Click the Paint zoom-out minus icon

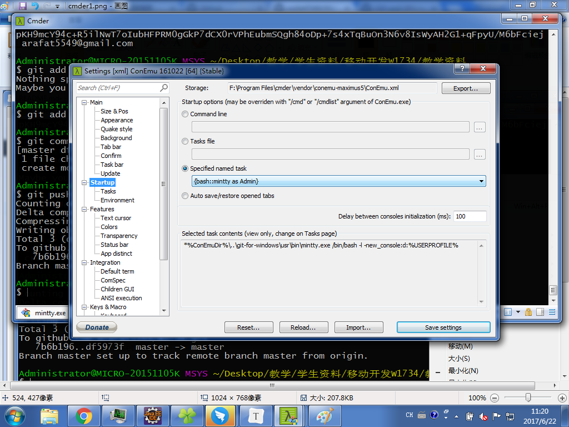(x=495, y=398)
